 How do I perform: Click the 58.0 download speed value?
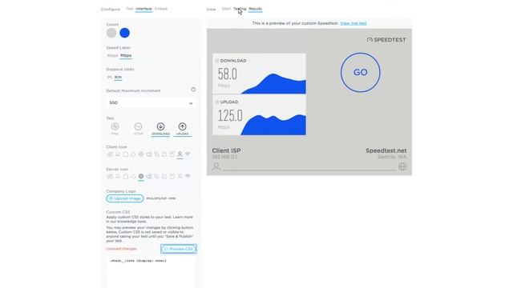click(x=228, y=74)
